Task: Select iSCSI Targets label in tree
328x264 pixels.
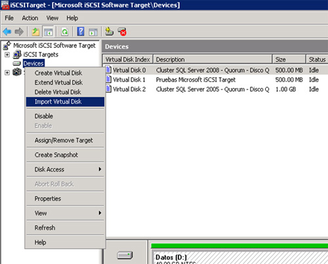Action: [x=41, y=55]
